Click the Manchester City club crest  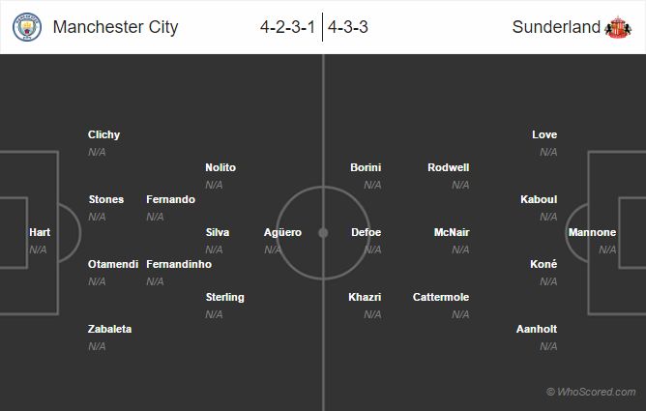(x=27, y=27)
